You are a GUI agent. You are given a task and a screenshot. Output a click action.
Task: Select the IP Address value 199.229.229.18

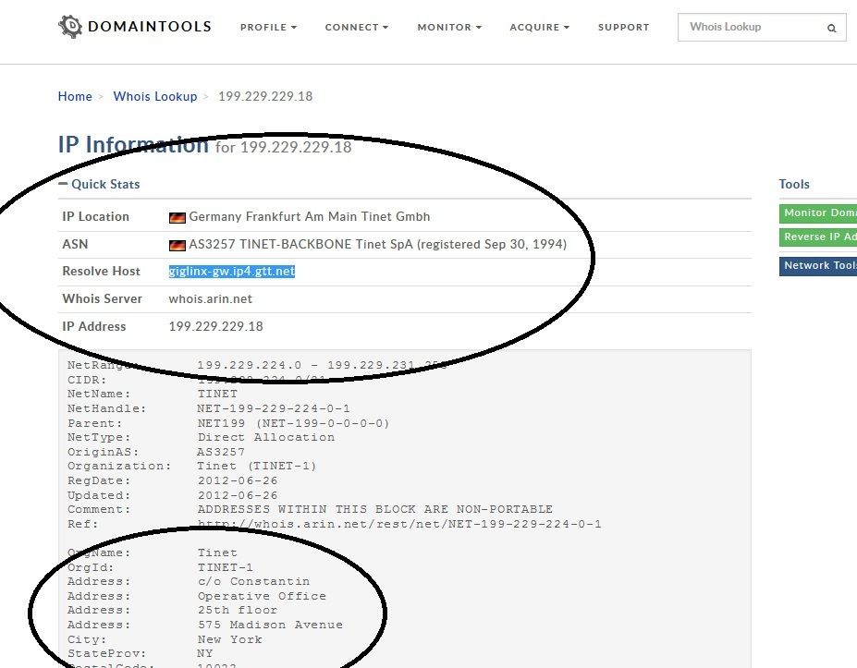coord(216,327)
